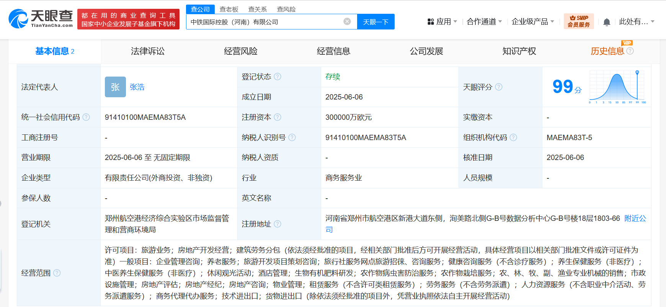666x307 pixels.
Task: Click help icon beside 注册资本
Action: point(277,117)
